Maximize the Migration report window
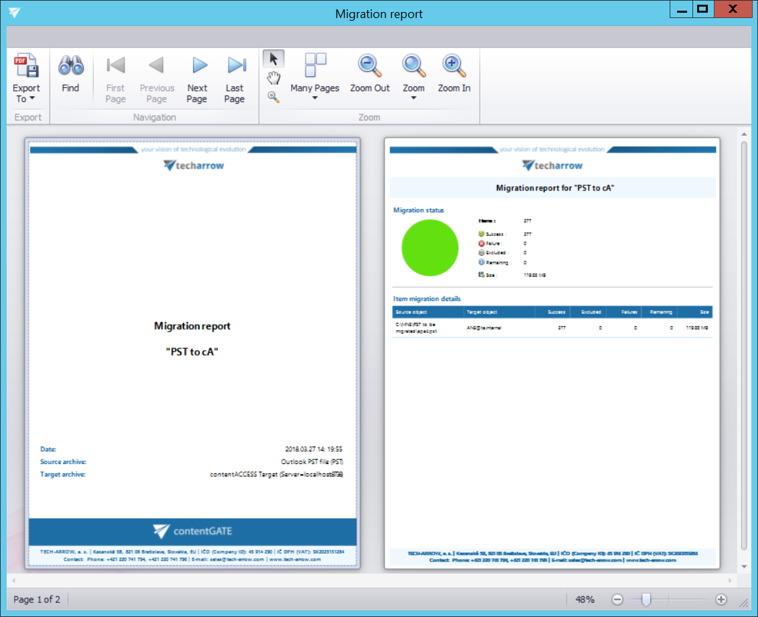The width and height of the screenshot is (758, 617). coord(703,9)
